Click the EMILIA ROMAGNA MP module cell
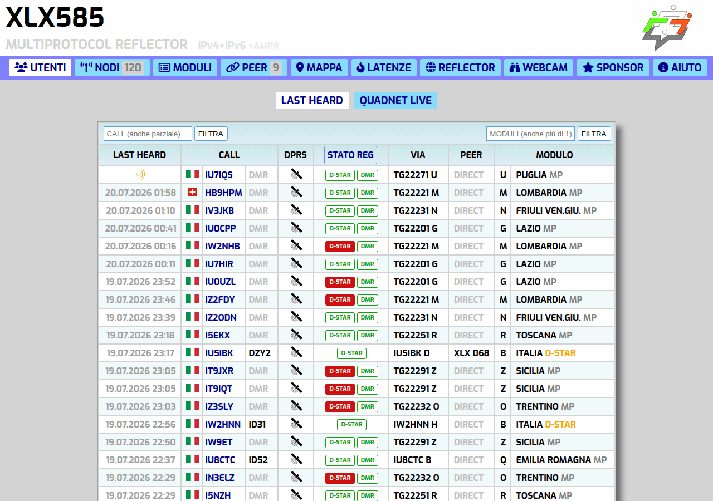The image size is (713, 501). (563, 460)
